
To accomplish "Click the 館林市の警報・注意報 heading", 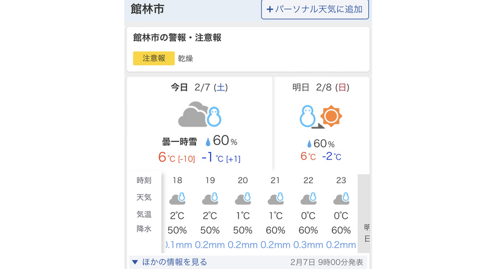I will click(177, 38).
